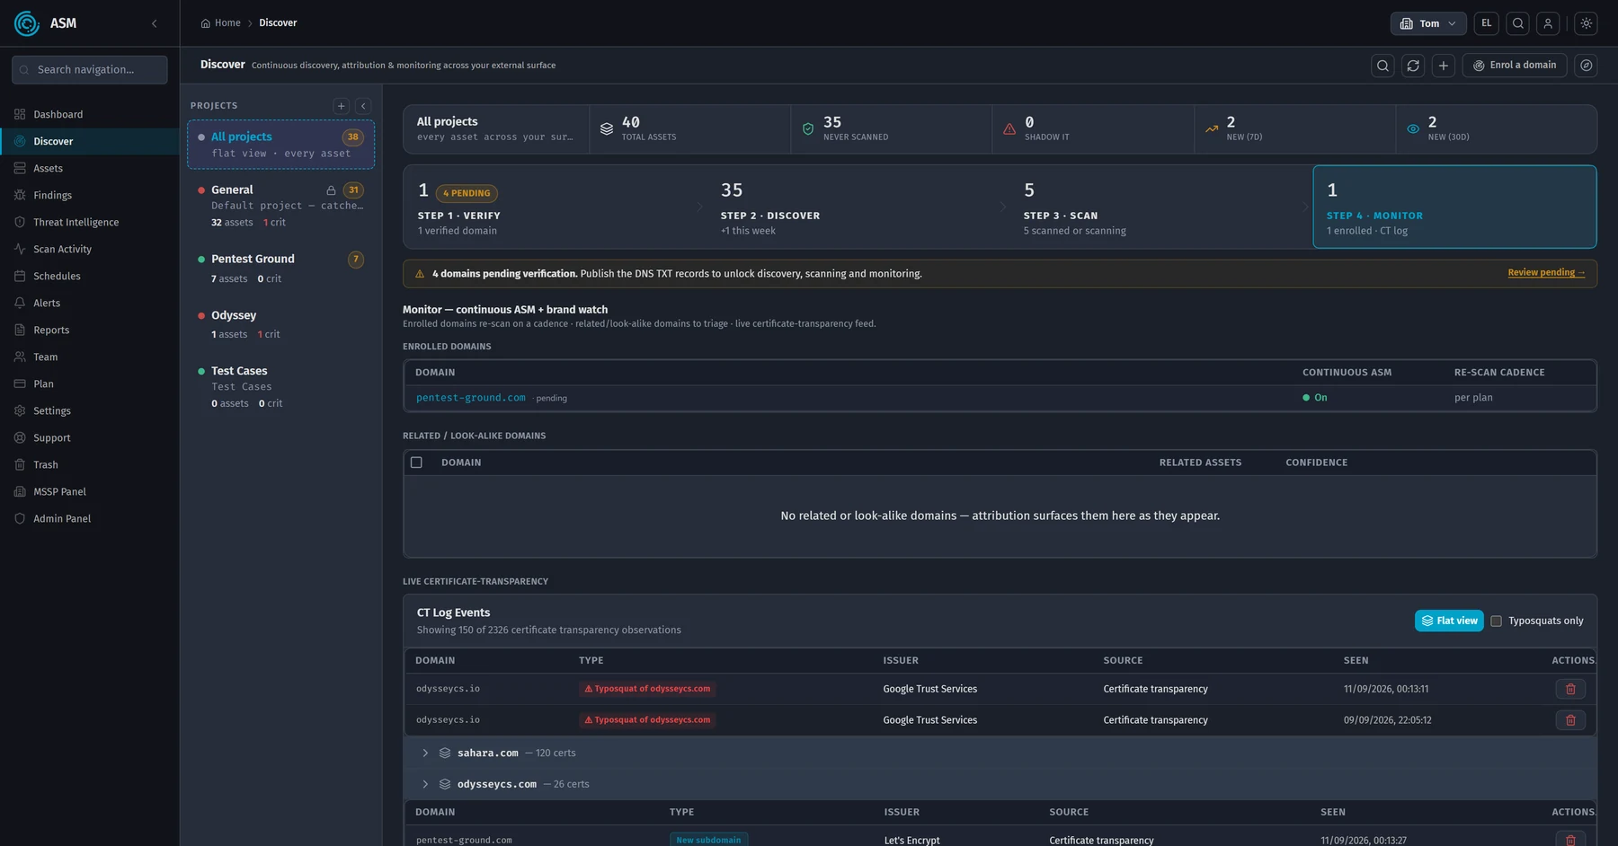Click the Team people icon

[20, 357]
